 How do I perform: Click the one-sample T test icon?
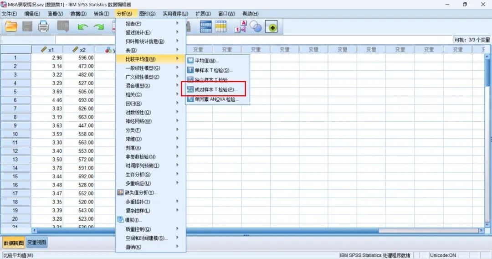(x=190, y=70)
